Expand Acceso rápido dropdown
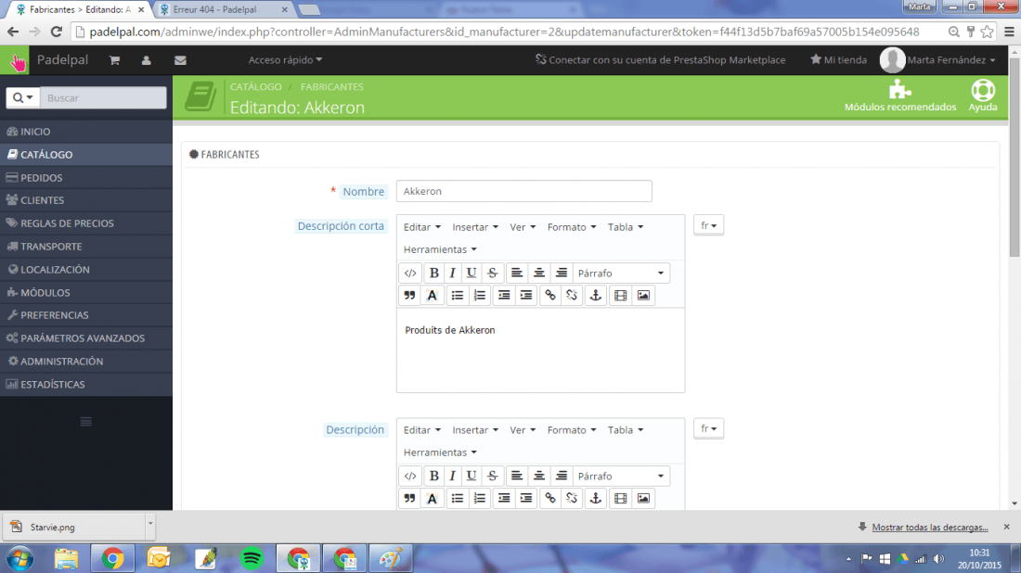 tap(285, 60)
